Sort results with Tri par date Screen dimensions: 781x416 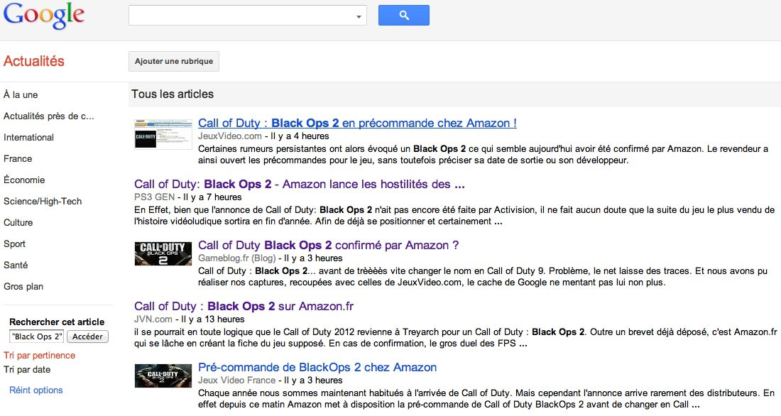[x=27, y=369]
